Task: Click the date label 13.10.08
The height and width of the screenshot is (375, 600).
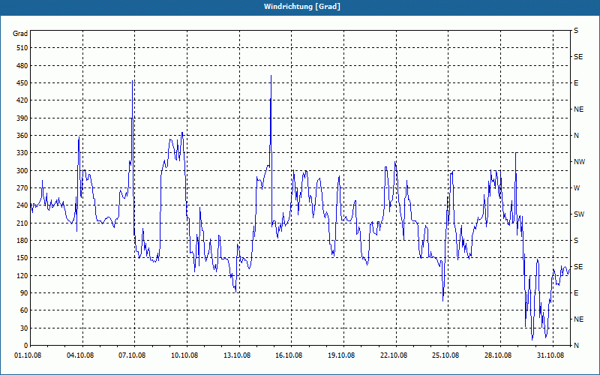Action: (x=237, y=355)
